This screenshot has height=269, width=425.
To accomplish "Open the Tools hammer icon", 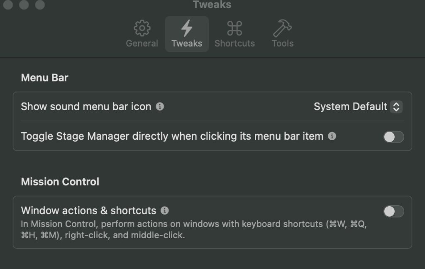I will pos(282,28).
